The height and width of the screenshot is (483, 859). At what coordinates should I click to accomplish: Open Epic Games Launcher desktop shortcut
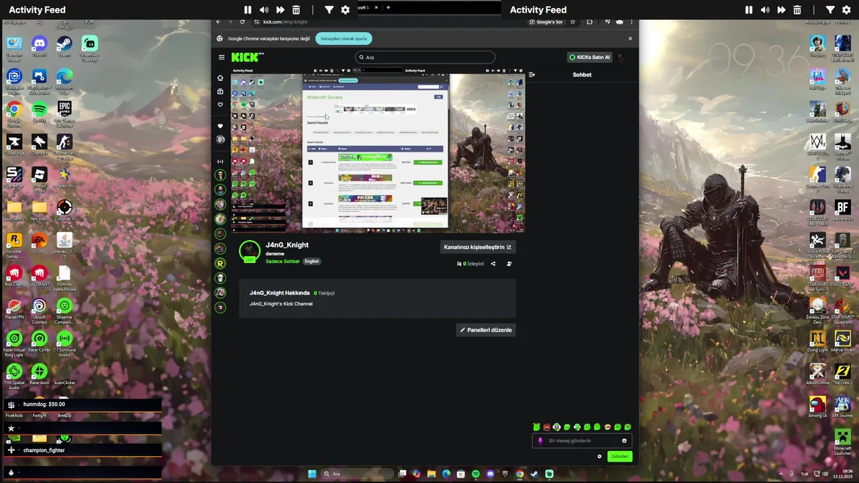click(64, 113)
